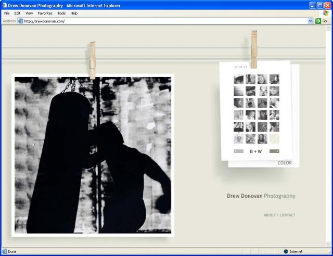Screen dimensions: 333x256
Task: Click the Windows flag logo in the menu bar
Action: 325,13
